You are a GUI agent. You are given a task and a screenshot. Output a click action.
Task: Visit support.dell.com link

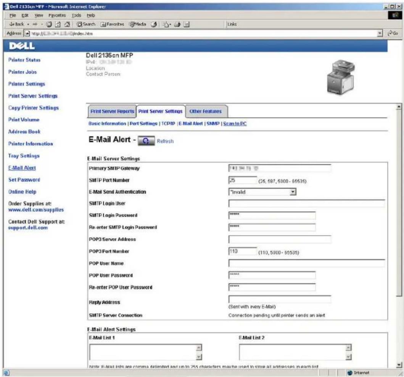[28, 228]
